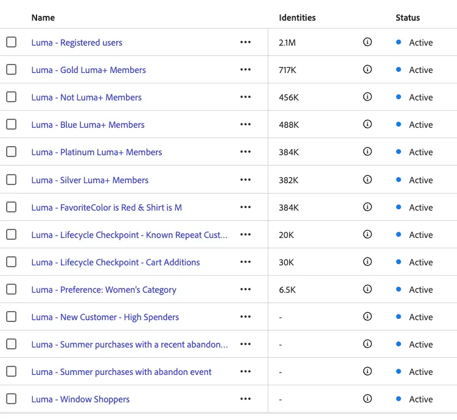
Task: Open Luma - Registered users audience
Action: pyautogui.click(x=77, y=43)
